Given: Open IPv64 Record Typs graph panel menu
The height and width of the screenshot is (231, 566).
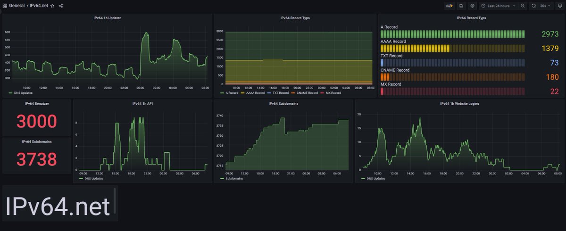Looking at the screenshot, I should click(295, 18).
